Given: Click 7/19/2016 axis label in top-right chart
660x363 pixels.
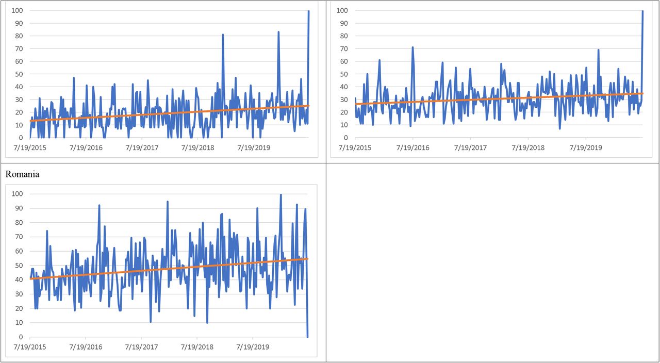Looking at the screenshot, I should 412,148.
